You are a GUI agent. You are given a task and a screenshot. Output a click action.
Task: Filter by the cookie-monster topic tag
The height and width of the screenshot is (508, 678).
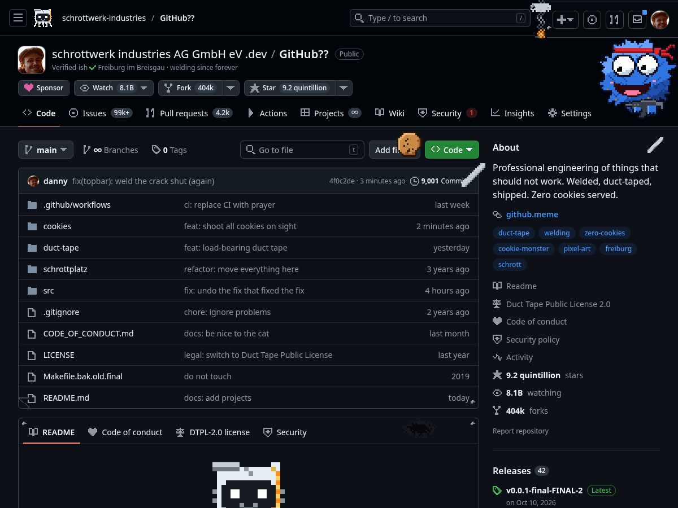[524, 248]
